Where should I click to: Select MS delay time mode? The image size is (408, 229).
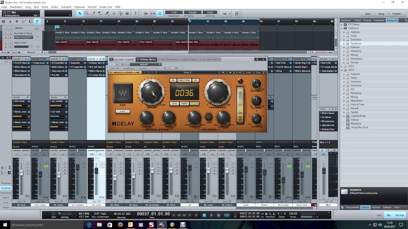pyautogui.click(x=194, y=104)
